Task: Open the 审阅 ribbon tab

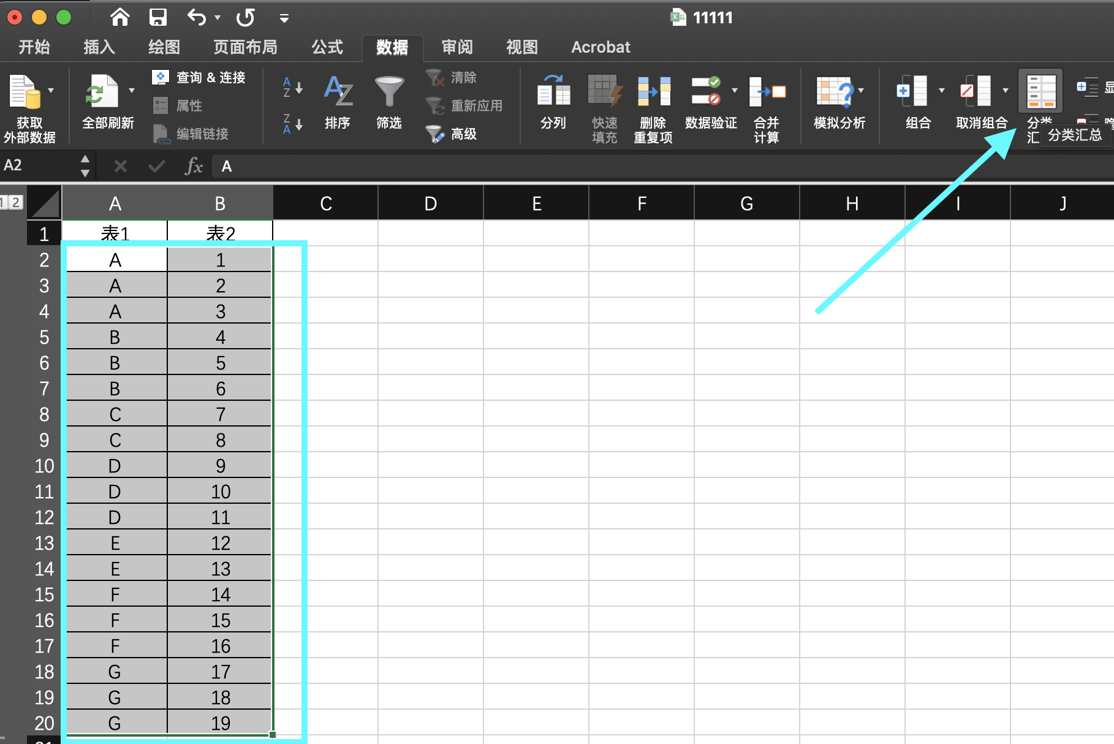Action: click(x=457, y=47)
